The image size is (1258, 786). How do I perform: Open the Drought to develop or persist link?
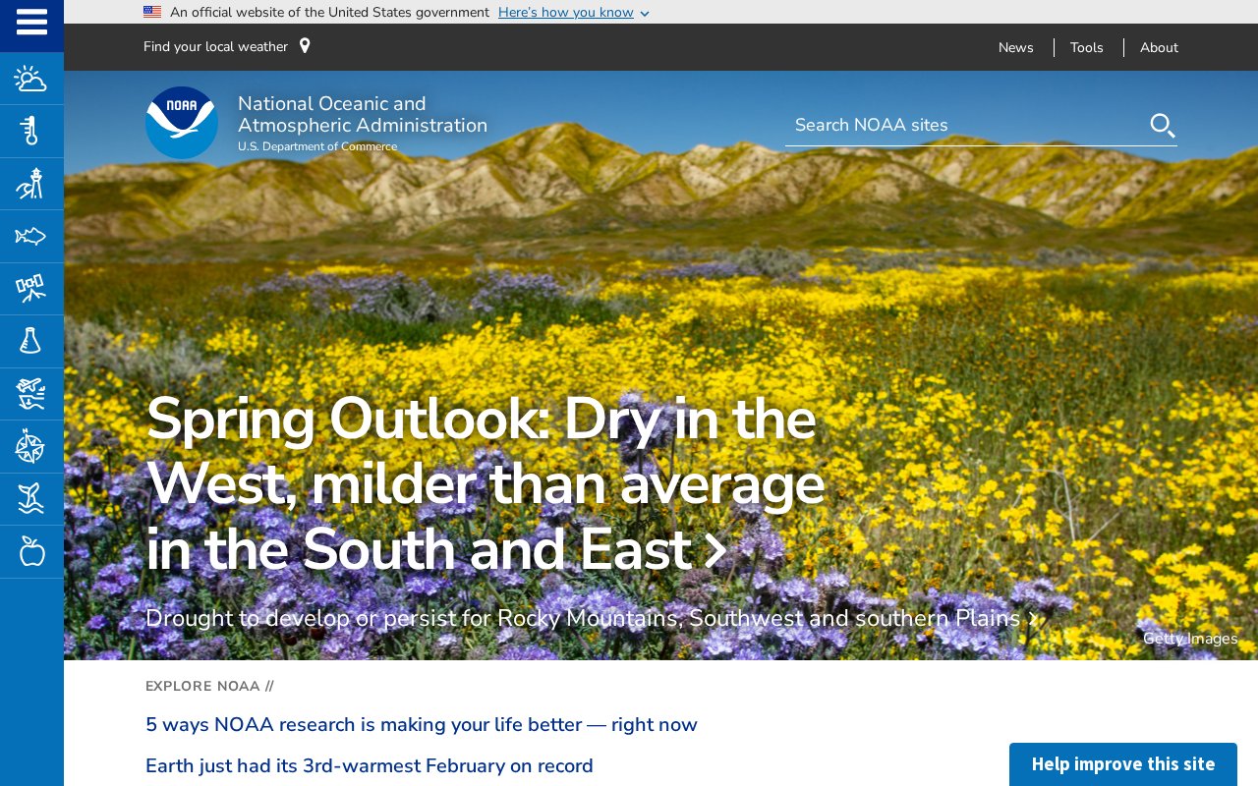[x=592, y=619]
